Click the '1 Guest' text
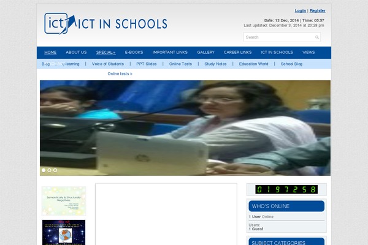This screenshot has width=368, height=245. pyautogui.click(x=256, y=229)
